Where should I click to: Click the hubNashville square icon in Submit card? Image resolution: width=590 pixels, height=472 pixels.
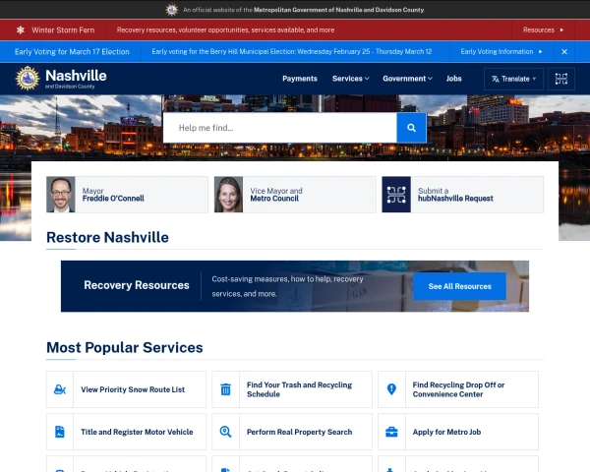click(396, 195)
